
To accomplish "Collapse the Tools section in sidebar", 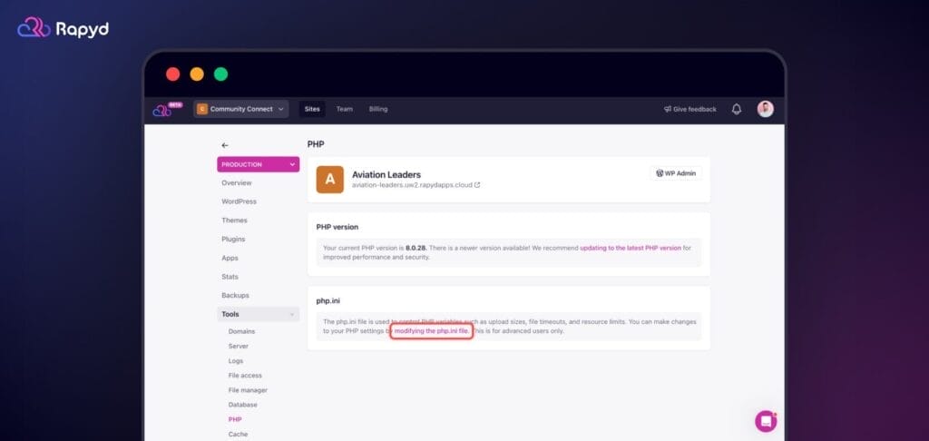I will [258, 314].
